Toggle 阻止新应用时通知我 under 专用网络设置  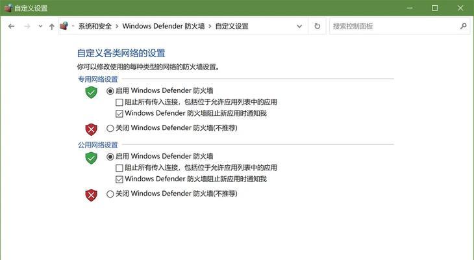pos(119,114)
